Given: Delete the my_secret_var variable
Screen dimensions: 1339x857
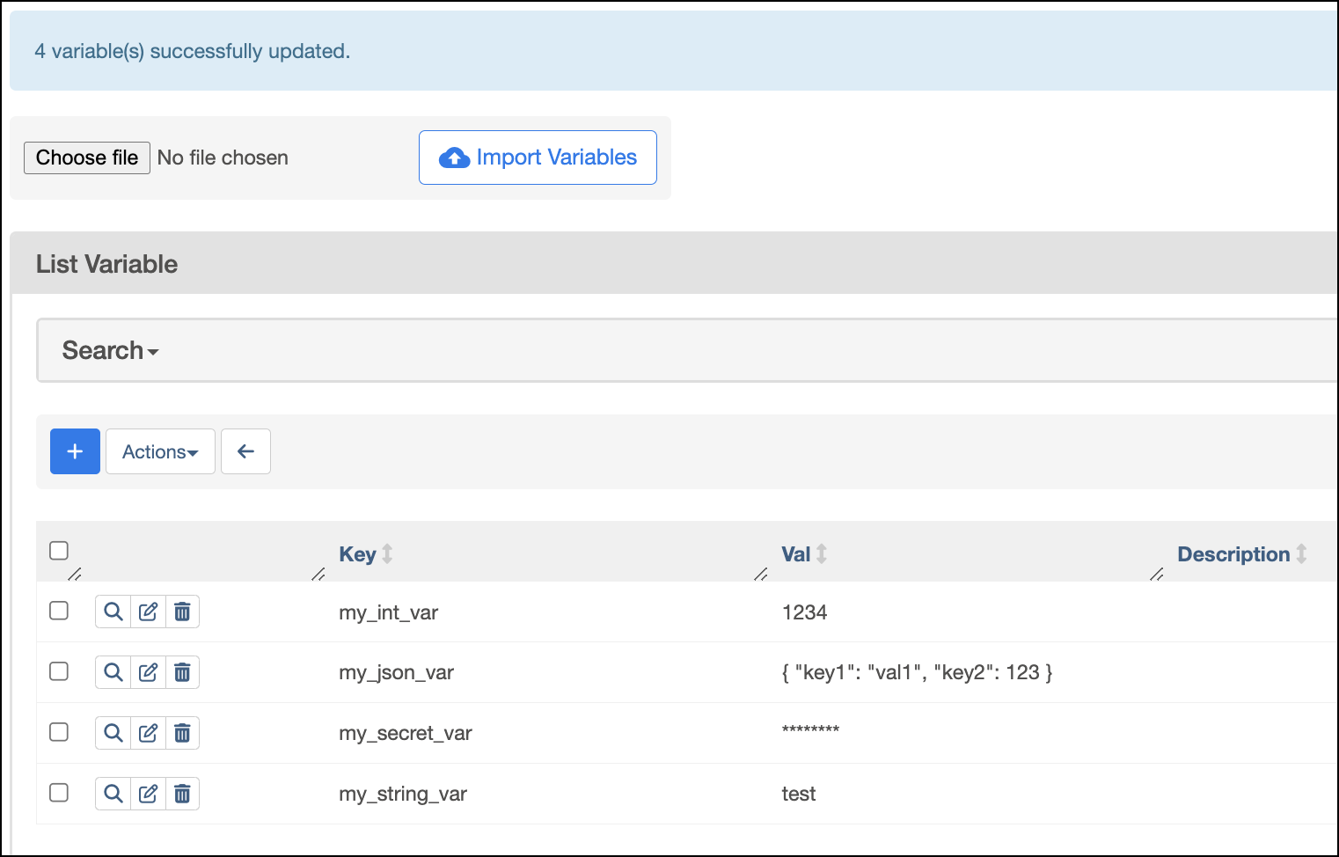Looking at the screenshot, I should tap(182, 732).
